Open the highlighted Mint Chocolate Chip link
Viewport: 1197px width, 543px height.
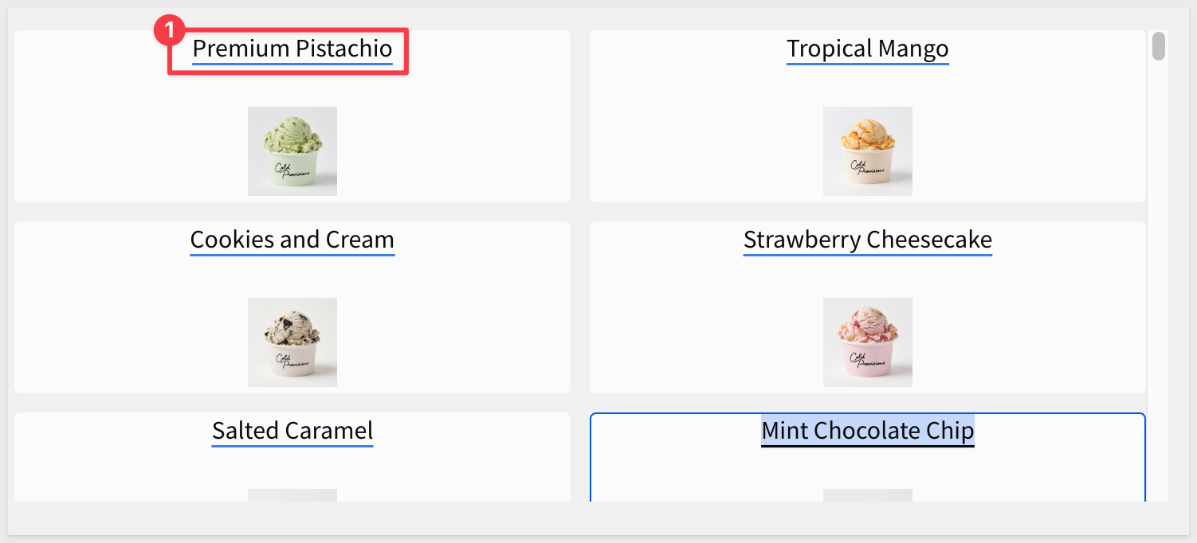868,432
